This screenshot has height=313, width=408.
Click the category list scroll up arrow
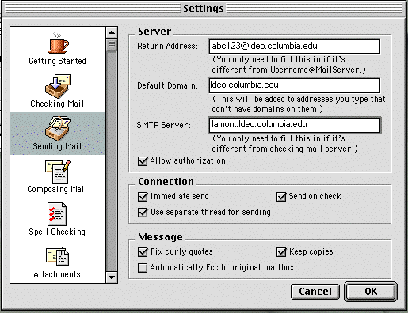[112, 32]
